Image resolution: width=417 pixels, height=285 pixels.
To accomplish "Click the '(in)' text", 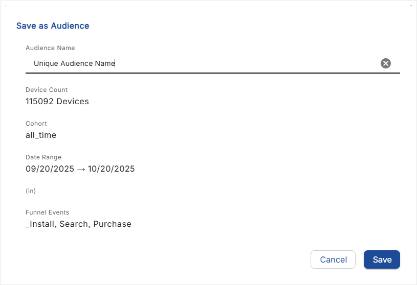I will (x=31, y=191).
